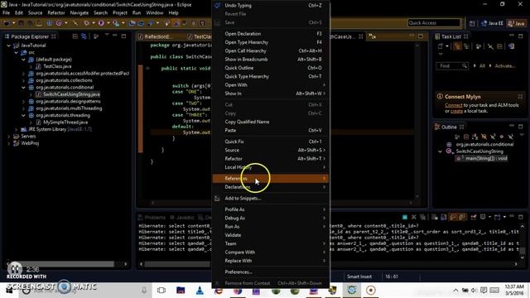Click the volume icon in system tray
530x298 pixels.
click(474, 291)
